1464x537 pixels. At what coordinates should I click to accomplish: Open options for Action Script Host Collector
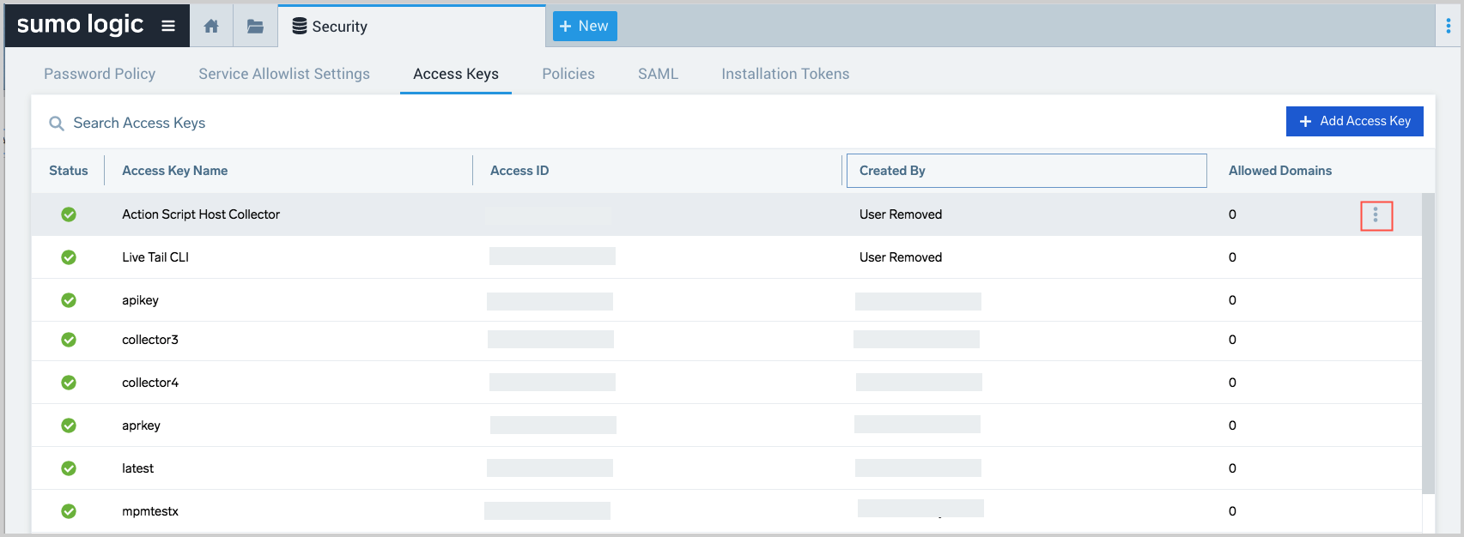click(x=1376, y=215)
